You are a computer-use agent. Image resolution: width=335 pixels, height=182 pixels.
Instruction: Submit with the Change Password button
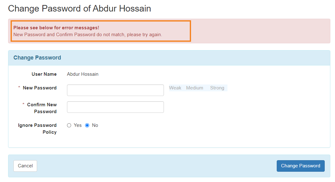coord(301,166)
